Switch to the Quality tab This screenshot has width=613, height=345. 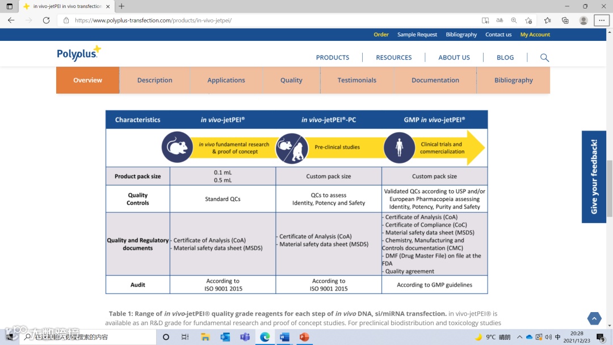[291, 80]
